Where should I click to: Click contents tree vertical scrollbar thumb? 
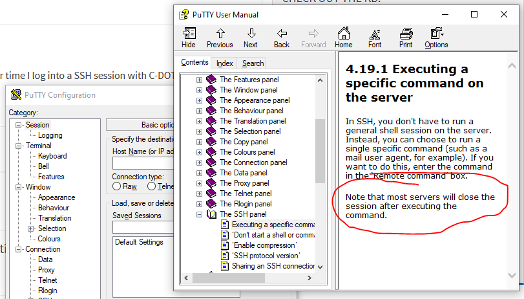(x=320, y=151)
